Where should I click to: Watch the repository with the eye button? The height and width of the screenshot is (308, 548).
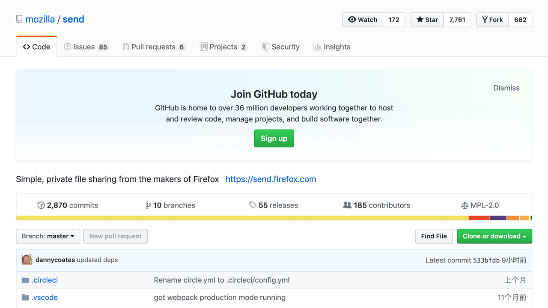coord(363,20)
